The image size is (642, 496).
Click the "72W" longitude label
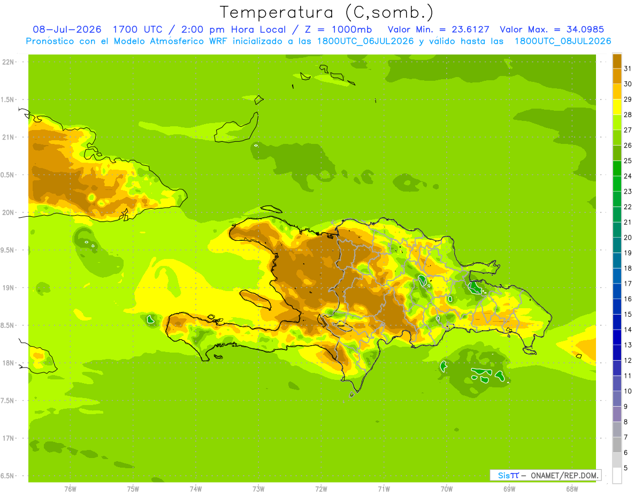click(x=321, y=490)
